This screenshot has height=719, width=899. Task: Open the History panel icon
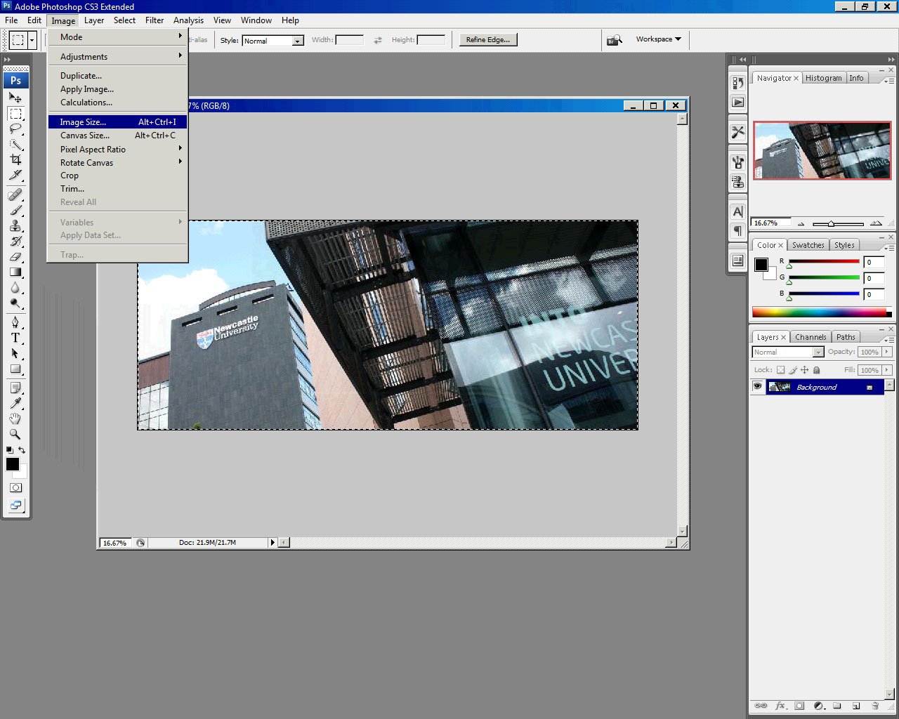(x=737, y=83)
